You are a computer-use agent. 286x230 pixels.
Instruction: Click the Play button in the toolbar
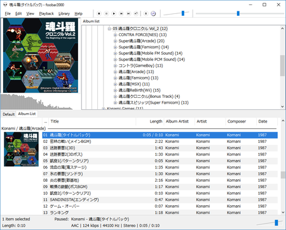pos(114,13)
